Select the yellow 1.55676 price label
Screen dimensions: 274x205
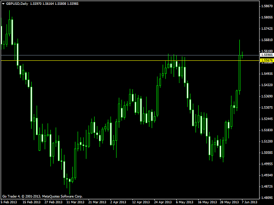267,60
